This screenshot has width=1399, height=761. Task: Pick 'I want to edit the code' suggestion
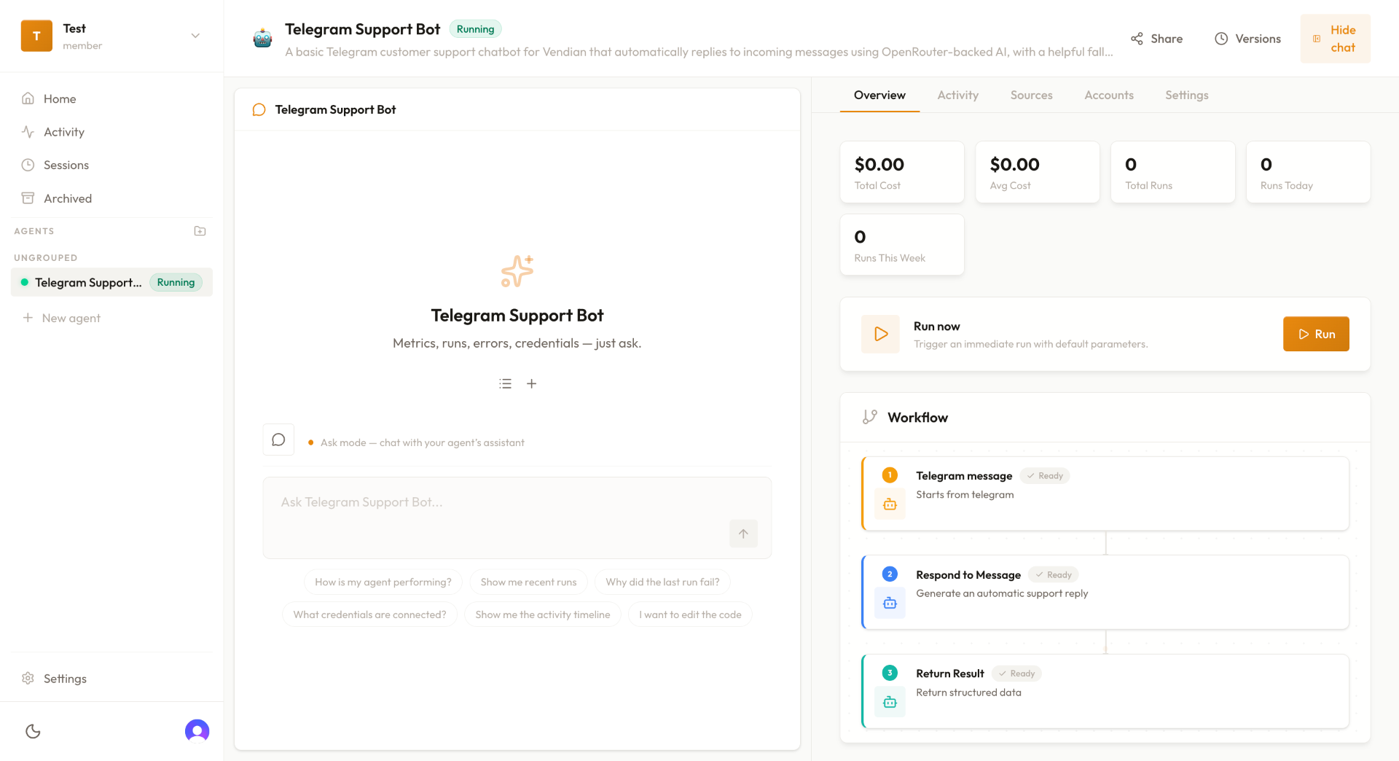click(690, 614)
